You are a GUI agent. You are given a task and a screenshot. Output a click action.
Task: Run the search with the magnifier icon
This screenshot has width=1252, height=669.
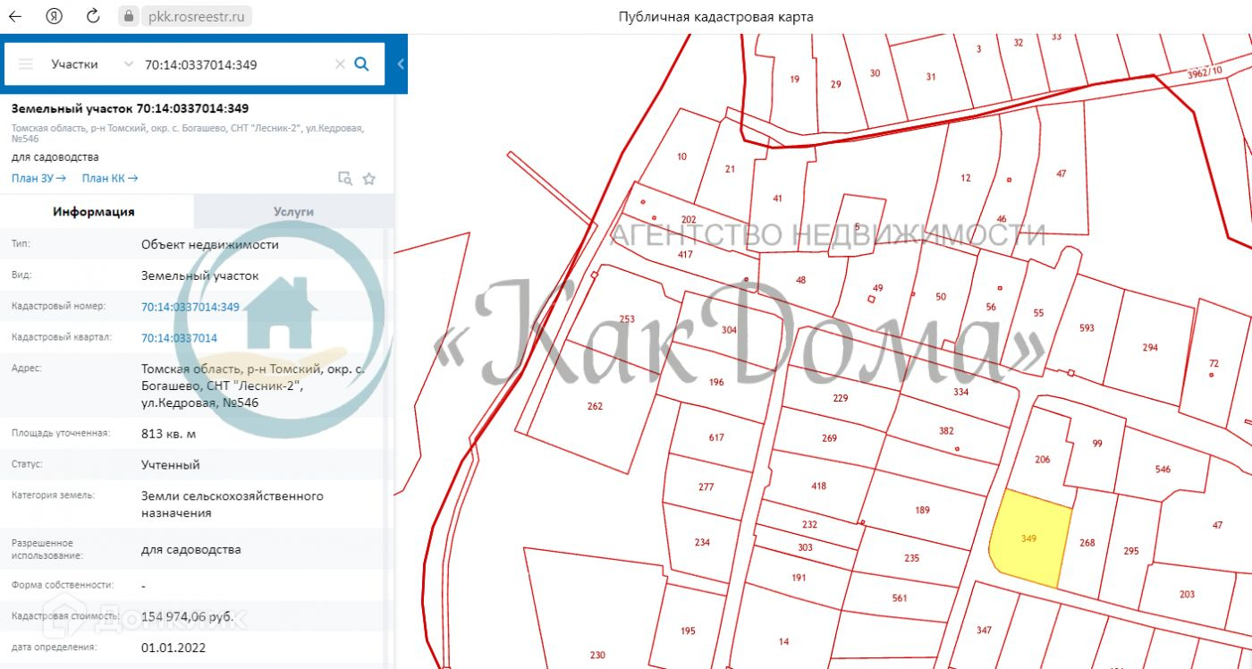362,64
